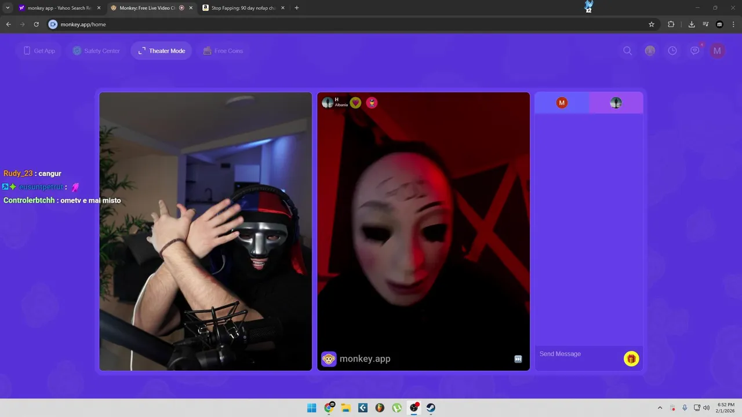Click the red report badge on partner video
This screenshot has width=742, height=417.
coord(372,103)
